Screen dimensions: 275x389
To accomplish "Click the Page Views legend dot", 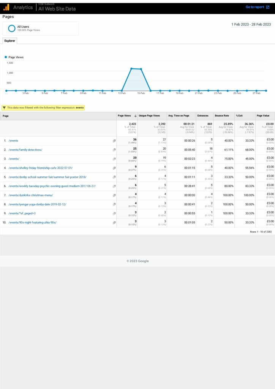I will click(6, 57).
